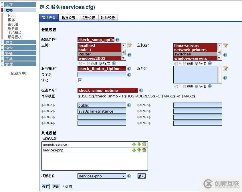Image resolution: width=242 pixels, height=192 pixels.
Task: Click the 保存 button
Action: pos(46,187)
